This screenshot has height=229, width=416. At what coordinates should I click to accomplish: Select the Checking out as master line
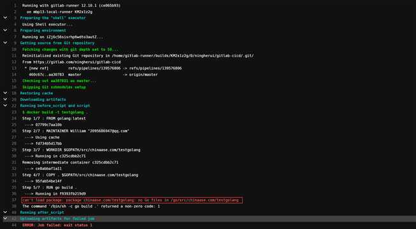pyautogui.click(x=59, y=81)
